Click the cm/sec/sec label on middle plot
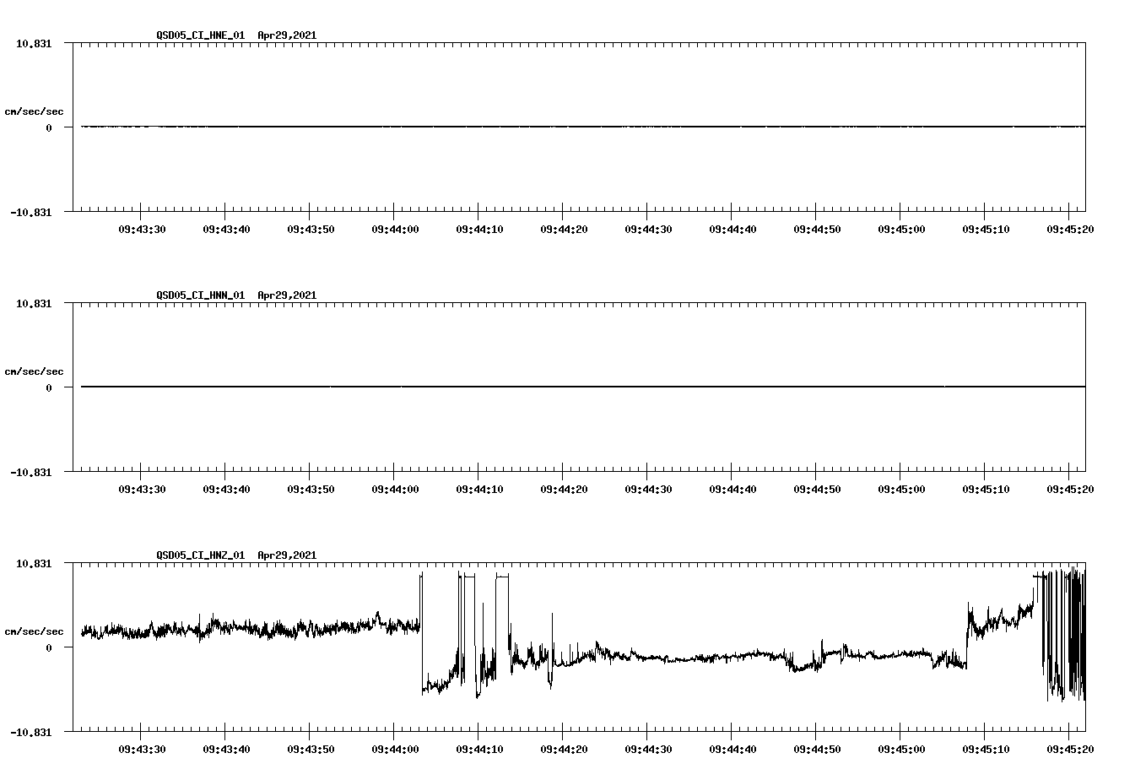Screen dimensions: 1146x780 point(35,371)
